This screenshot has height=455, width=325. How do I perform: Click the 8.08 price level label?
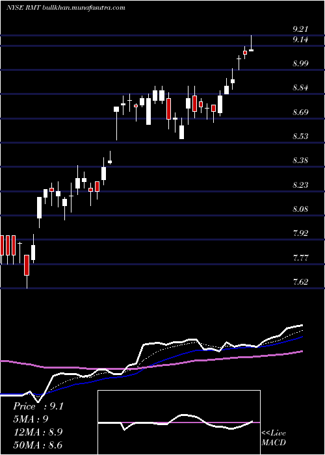click(x=300, y=209)
